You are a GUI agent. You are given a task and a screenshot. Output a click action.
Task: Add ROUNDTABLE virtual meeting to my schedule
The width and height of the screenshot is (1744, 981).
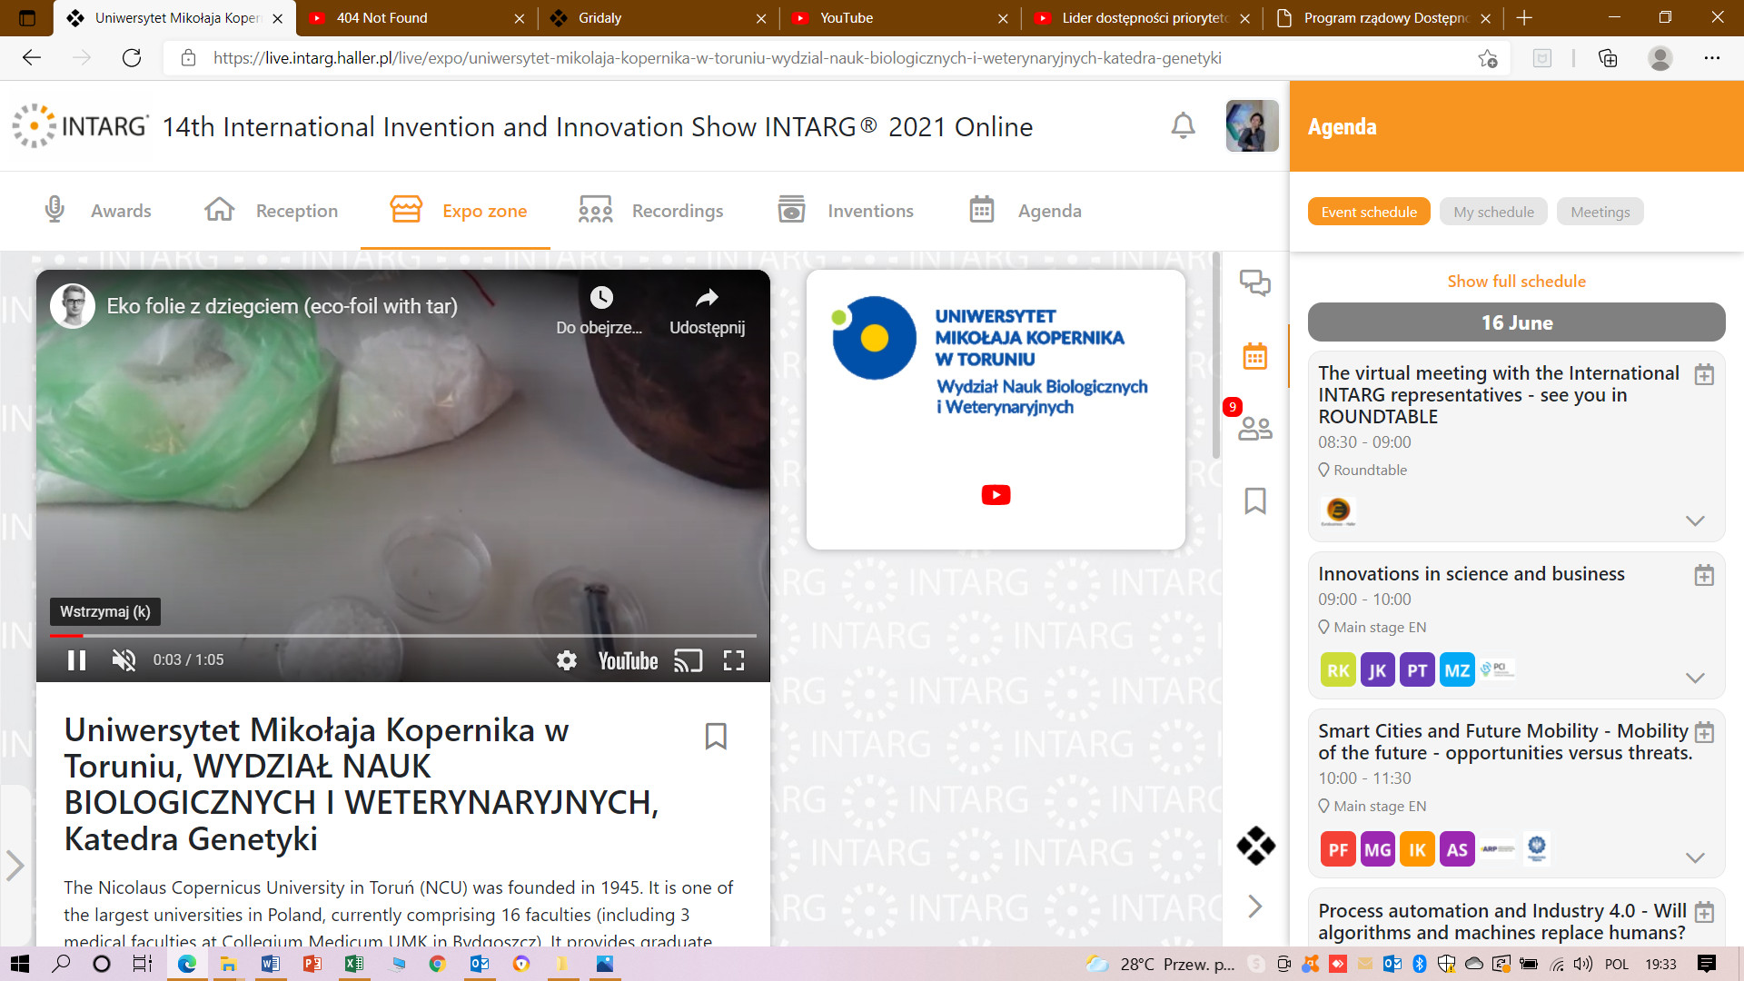coord(1704,374)
